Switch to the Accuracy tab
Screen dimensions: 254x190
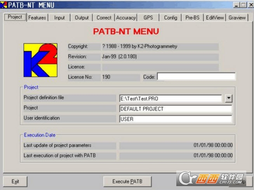click(126, 17)
